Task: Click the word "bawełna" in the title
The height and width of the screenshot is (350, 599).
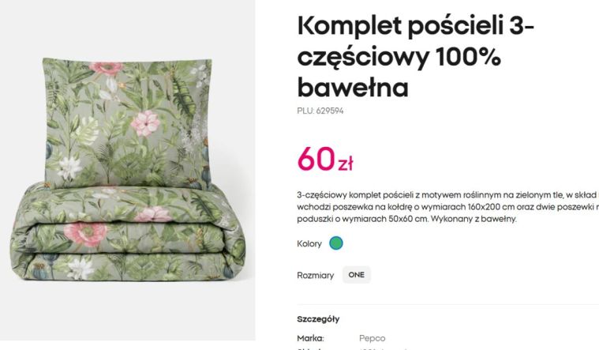Action: pyautogui.click(x=352, y=86)
